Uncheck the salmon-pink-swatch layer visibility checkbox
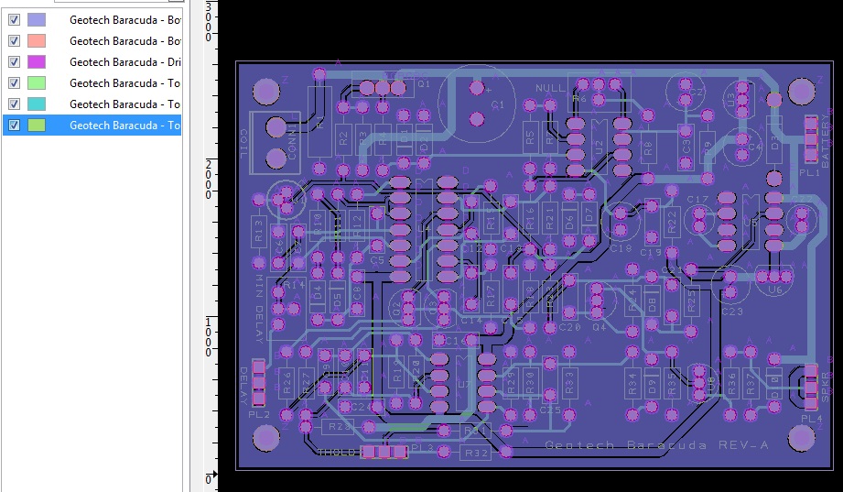 tap(14, 41)
